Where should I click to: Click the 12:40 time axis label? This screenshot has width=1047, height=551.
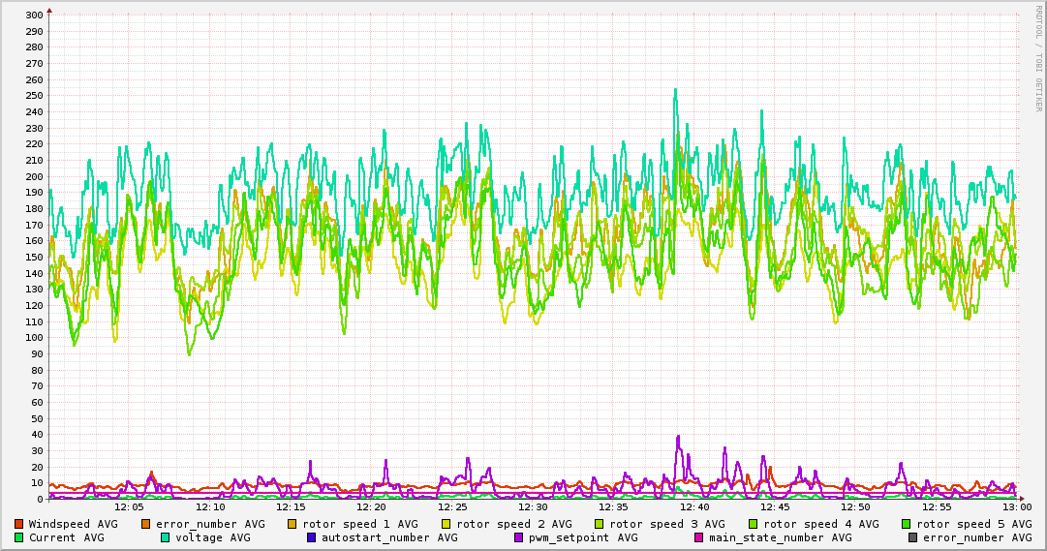[694, 507]
